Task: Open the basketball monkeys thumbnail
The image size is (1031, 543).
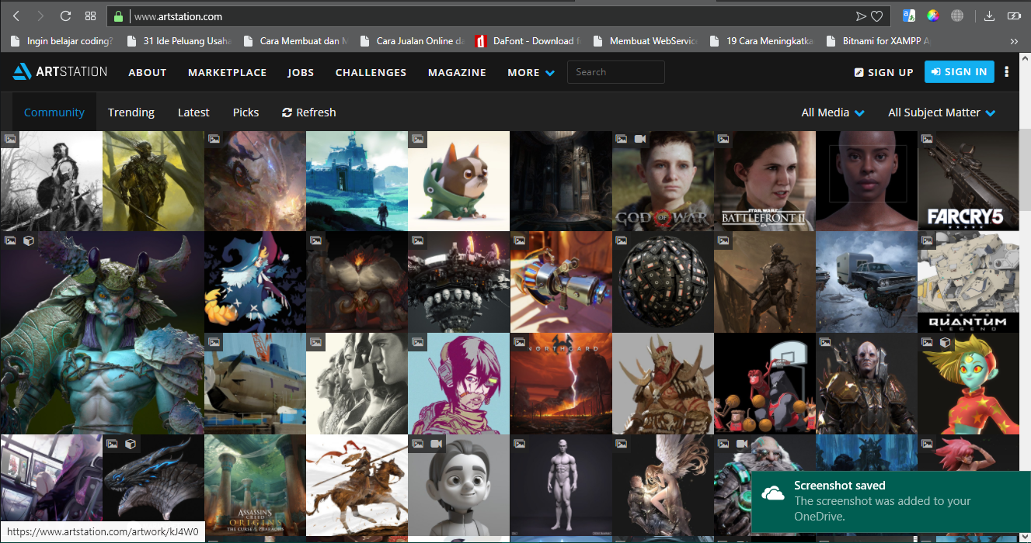Action: [765, 384]
